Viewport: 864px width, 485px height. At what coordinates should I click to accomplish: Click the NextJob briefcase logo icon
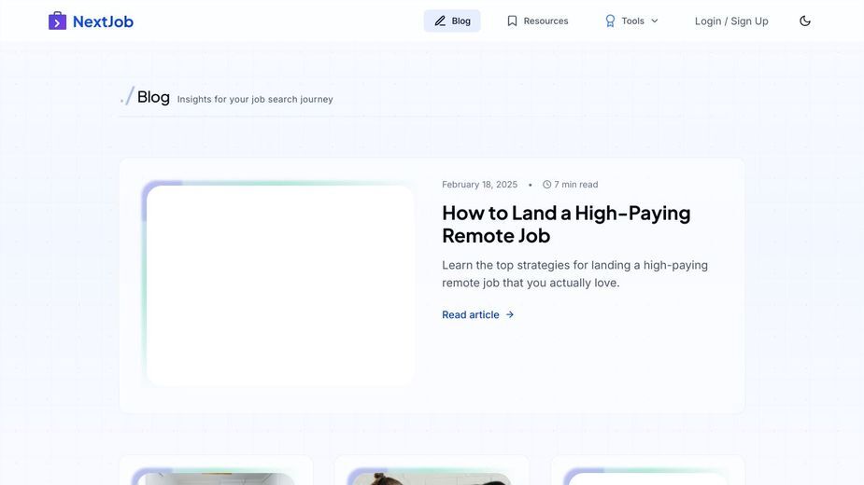(57, 21)
